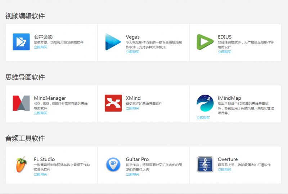The image size is (288, 194).
Task: Click the 音频工具软件 section heading
Action: [x=25, y=138]
